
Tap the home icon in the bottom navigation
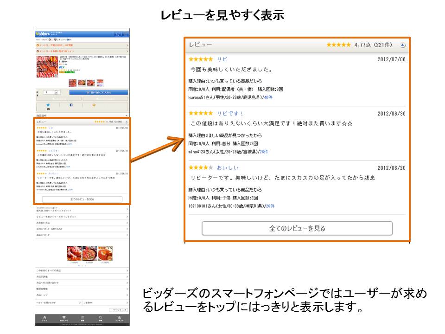(x=44, y=318)
